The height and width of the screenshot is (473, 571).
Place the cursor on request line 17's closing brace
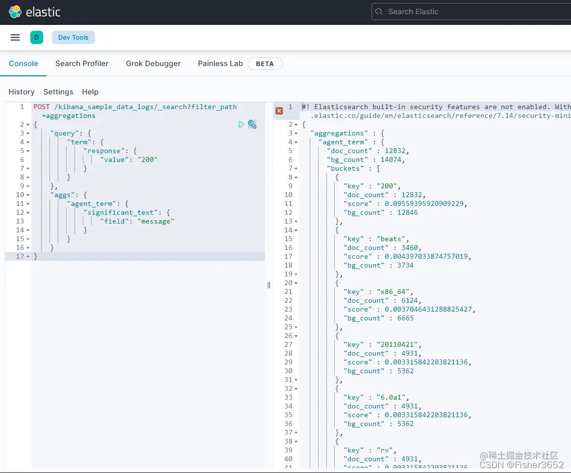[36, 256]
